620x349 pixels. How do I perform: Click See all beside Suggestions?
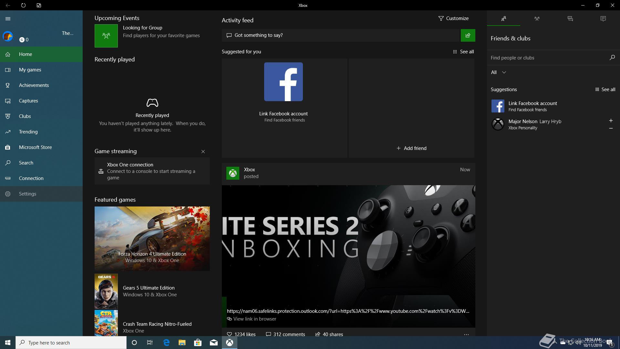605,90
